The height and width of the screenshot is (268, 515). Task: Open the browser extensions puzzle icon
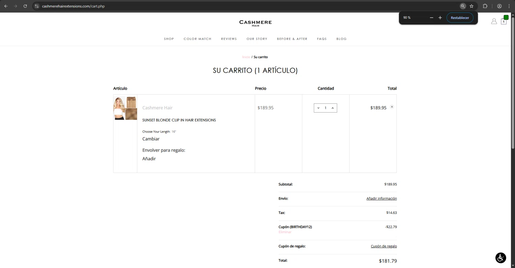pos(485,6)
